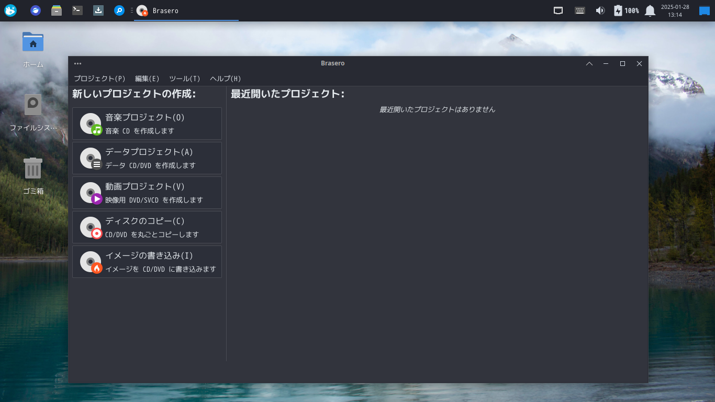The height and width of the screenshot is (402, 715).
Task: Click the keyboard layout indicator
Action: [x=579, y=10]
